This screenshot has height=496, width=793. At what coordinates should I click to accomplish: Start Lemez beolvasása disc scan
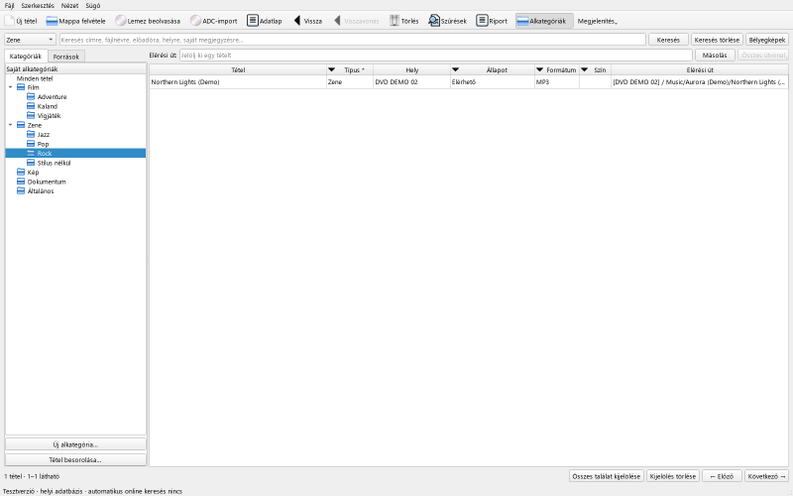[x=120, y=21]
